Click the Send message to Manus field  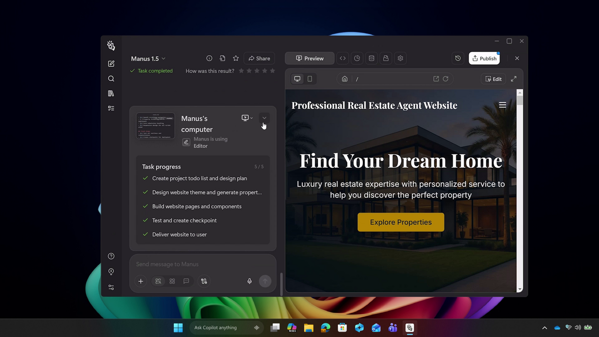(203, 264)
